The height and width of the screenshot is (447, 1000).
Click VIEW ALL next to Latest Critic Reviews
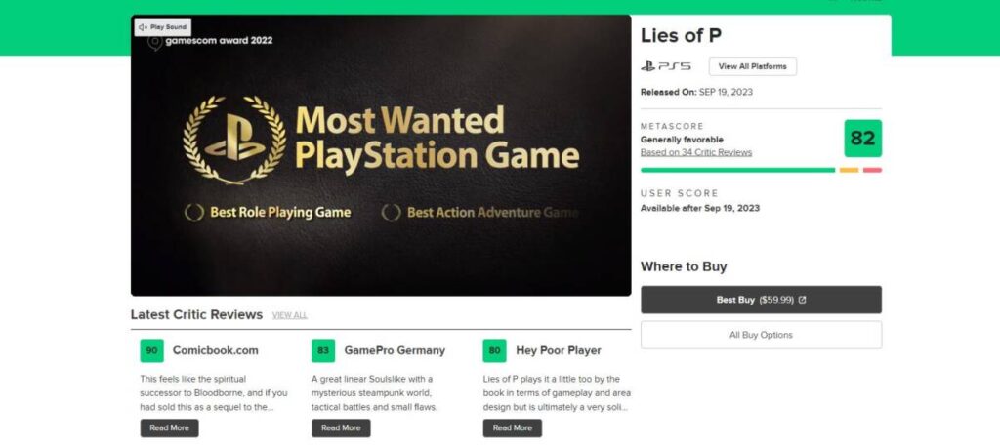pos(289,315)
